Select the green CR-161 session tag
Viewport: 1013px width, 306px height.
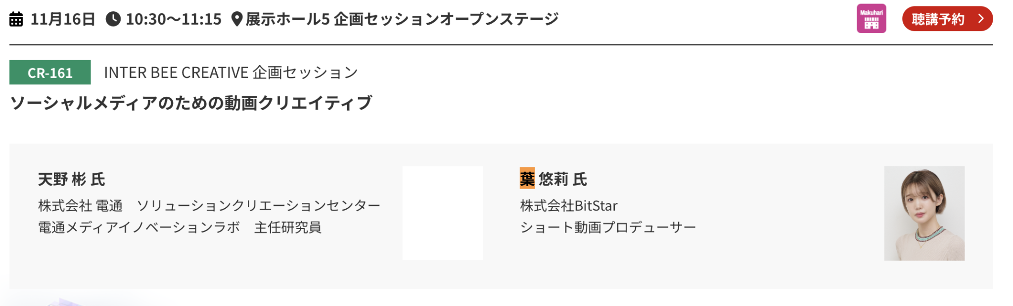[50, 73]
